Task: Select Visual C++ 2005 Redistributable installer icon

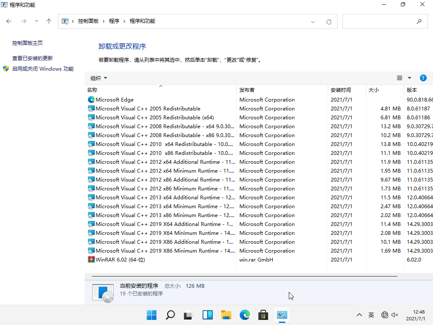Action: [91, 109]
